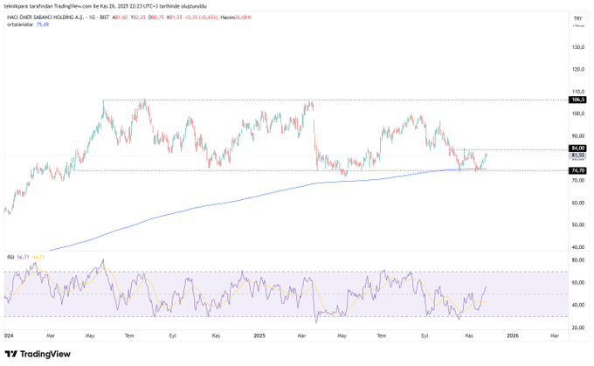Click the 50,00 tick on price scale
This screenshot has height=366, width=594.
pos(578,225)
